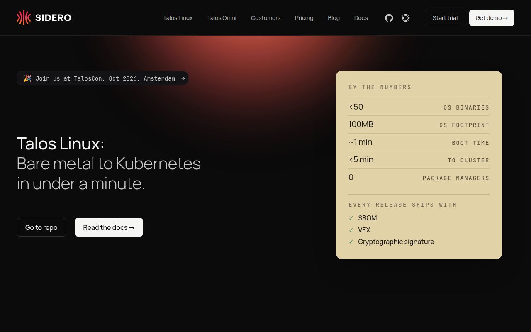Click the <50 value
This screenshot has height=332, width=531.
[x=356, y=107]
